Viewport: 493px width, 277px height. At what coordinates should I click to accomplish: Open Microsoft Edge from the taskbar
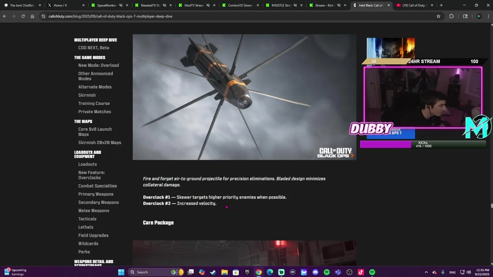(270, 272)
